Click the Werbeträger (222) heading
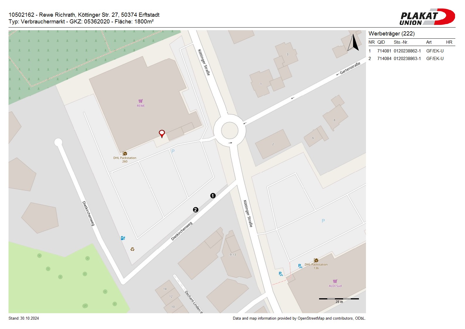Image resolution: width=465 pixels, height=329 pixels. [x=391, y=34]
